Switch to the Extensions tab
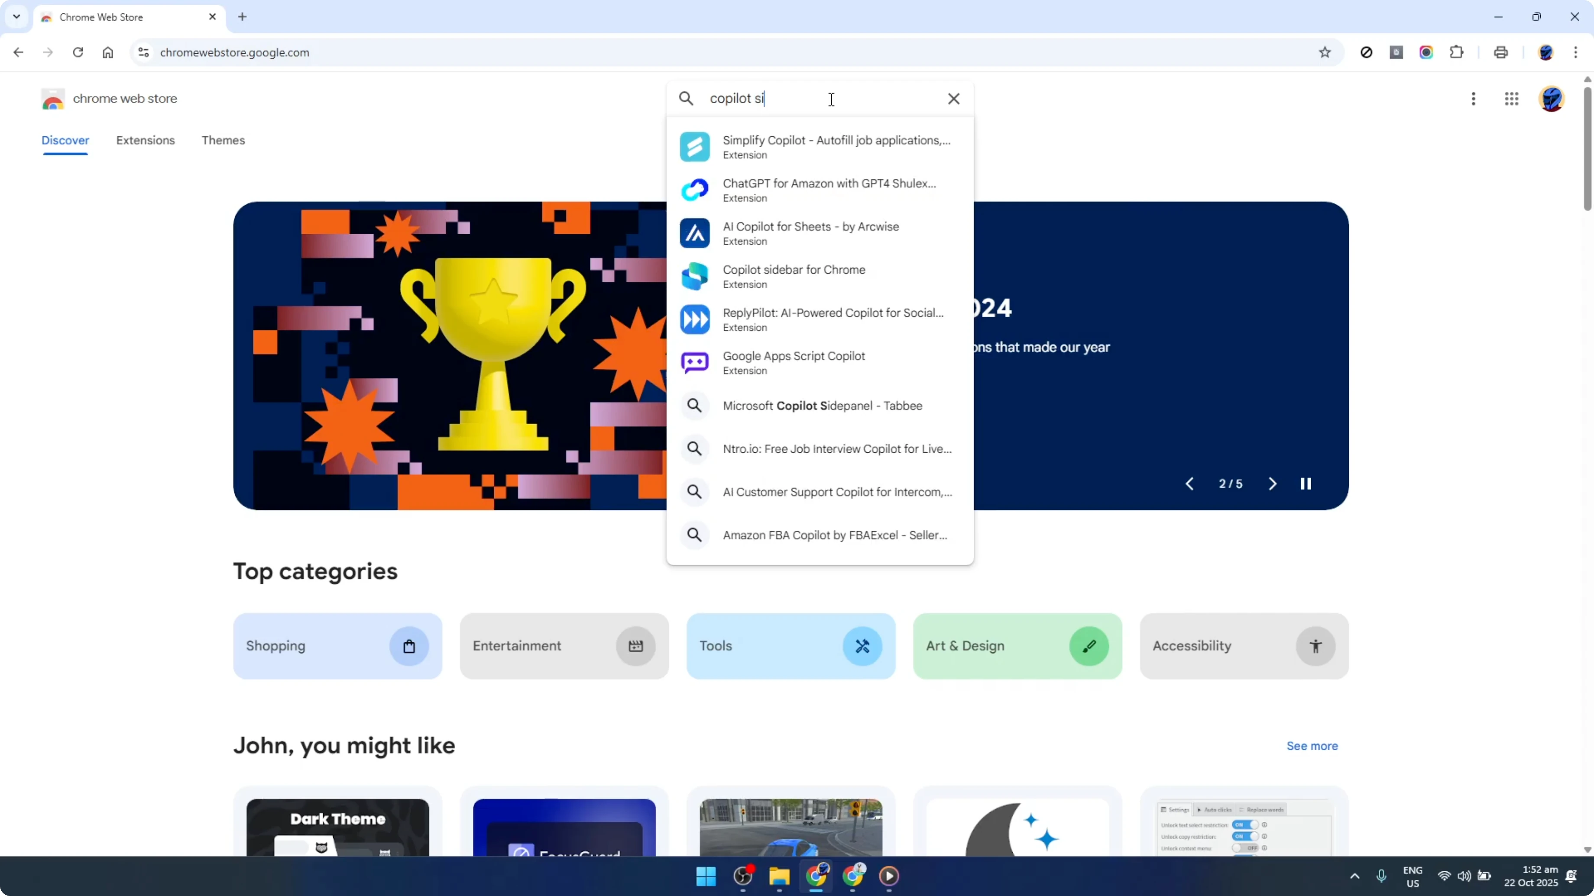Screen dimensions: 1594x896 pyautogui.click(x=146, y=140)
